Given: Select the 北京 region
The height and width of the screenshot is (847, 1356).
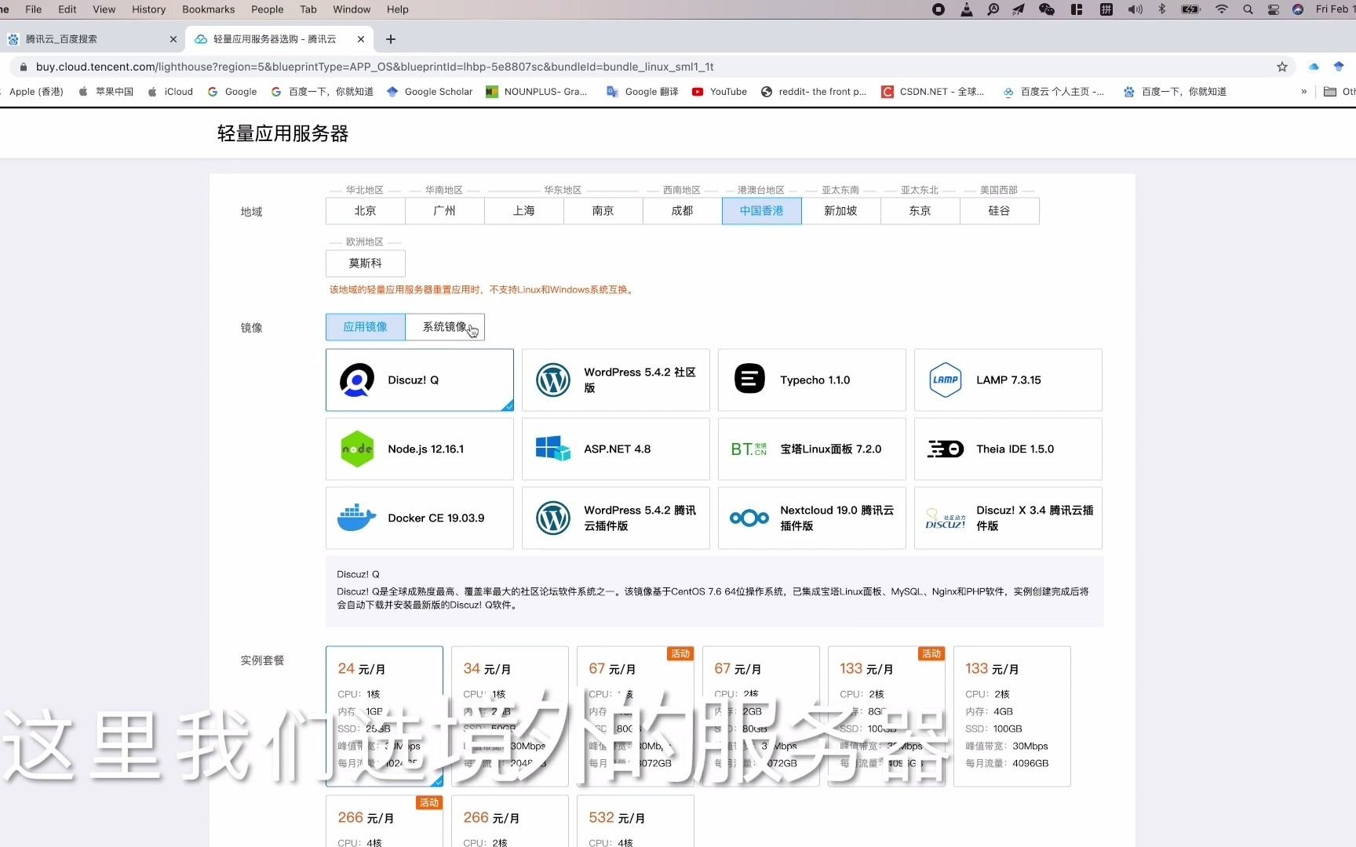Looking at the screenshot, I should [x=365, y=211].
